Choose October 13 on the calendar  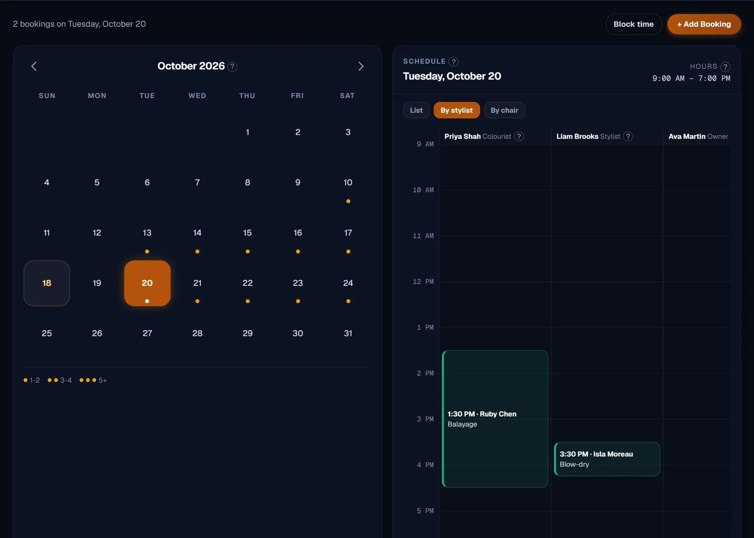coord(147,233)
